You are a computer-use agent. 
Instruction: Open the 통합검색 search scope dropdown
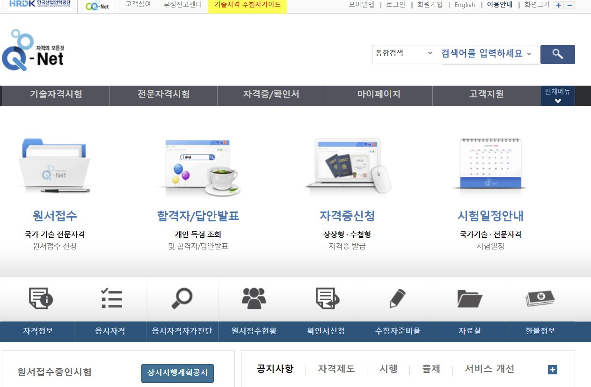[x=404, y=54]
